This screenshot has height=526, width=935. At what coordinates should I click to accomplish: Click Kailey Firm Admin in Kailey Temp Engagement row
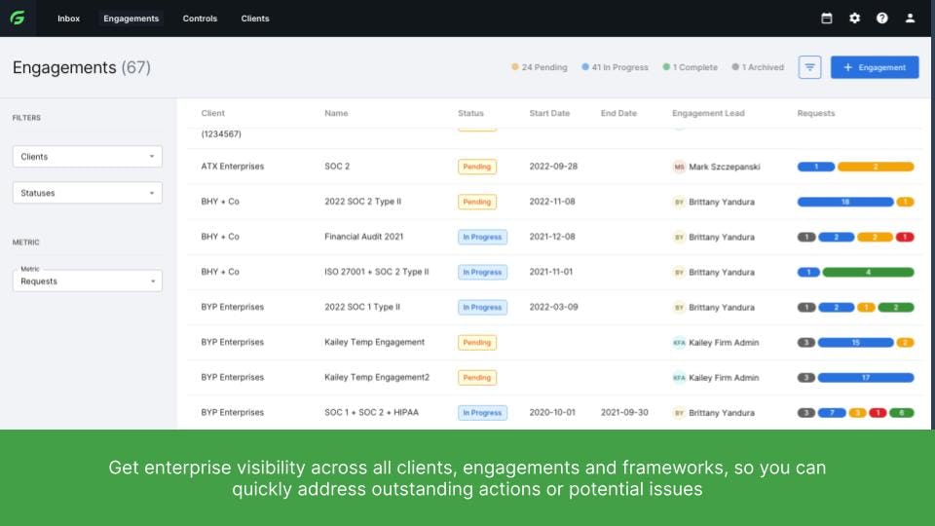(x=724, y=343)
